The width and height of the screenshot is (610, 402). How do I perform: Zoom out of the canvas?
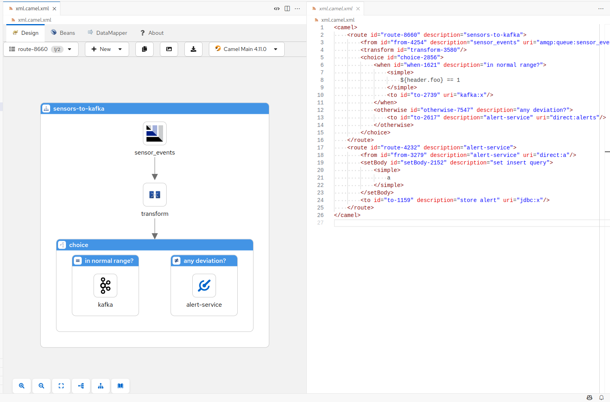[x=41, y=386]
